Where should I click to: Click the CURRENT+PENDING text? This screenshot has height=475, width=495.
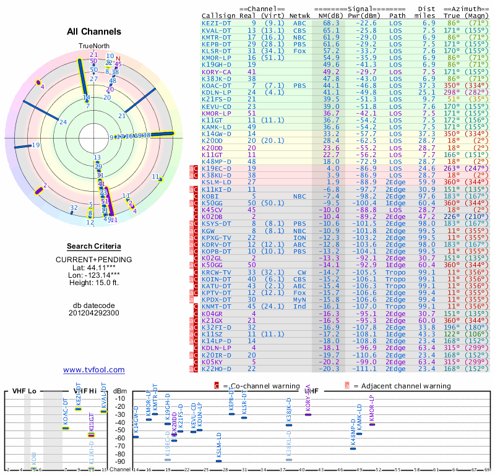[x=94, y=260]
